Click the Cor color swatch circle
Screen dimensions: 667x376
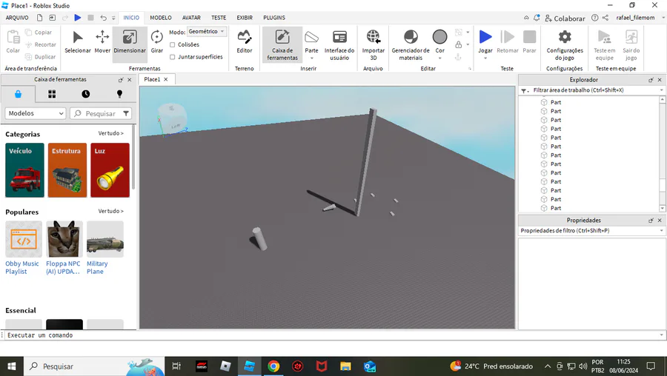coord(439,37)
